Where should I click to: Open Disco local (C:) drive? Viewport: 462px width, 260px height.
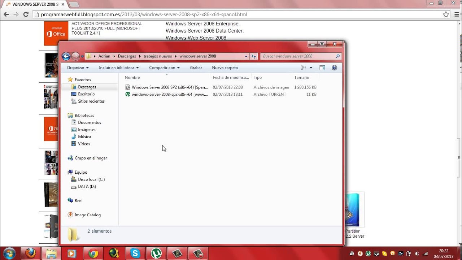pyautogui.click(x=91, y=179)
